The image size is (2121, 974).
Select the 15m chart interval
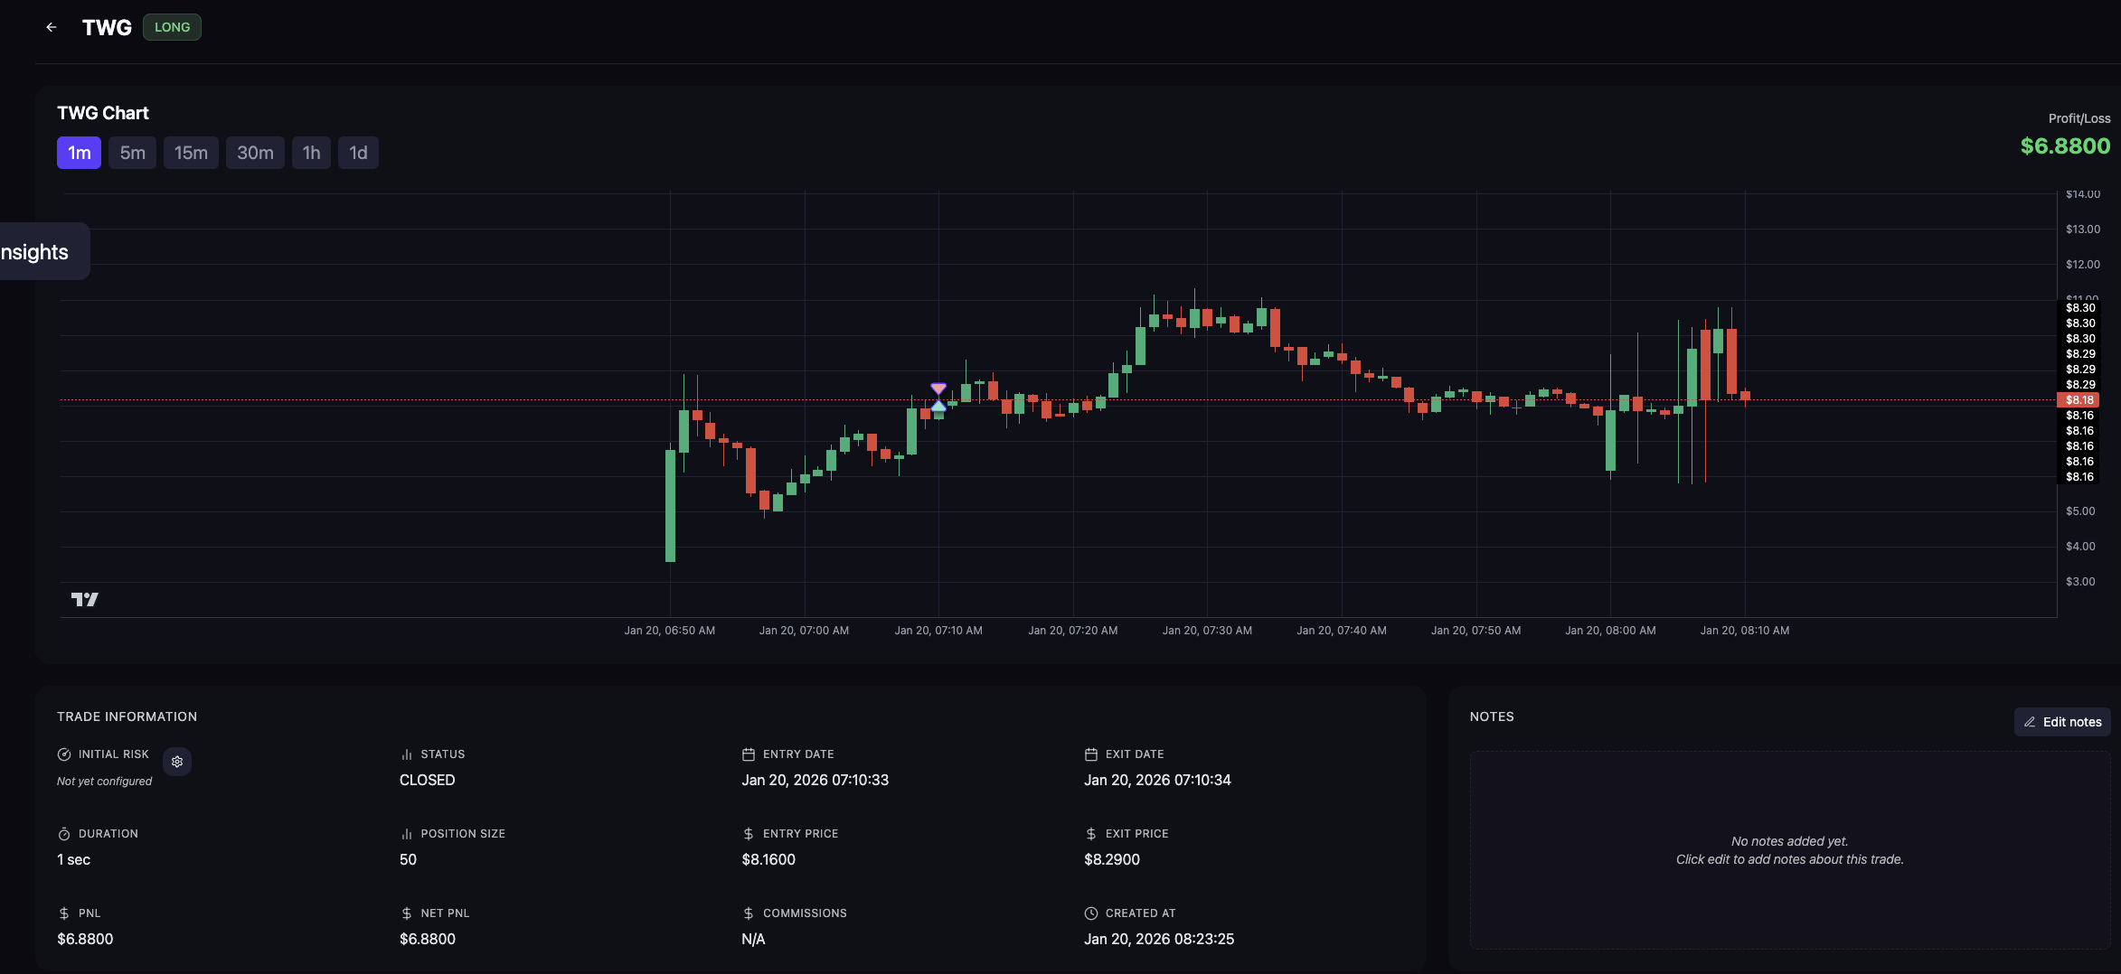(191, 153)
